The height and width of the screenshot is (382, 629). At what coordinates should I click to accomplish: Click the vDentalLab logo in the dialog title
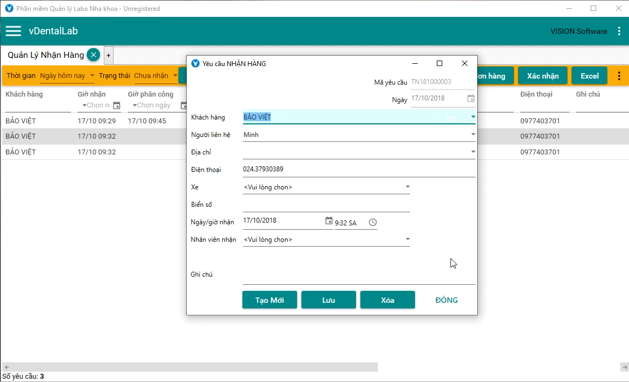click(x=195, y=63)
